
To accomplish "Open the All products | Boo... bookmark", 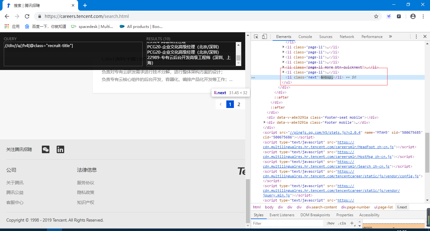I will pyautogui.click(x=141, y=27).
